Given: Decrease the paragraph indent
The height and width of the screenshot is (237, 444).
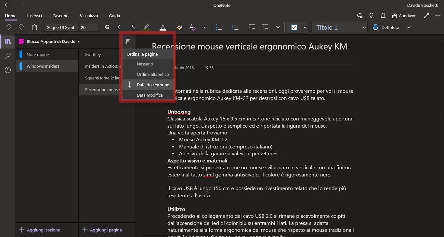Looking at the screenshot, I should [x=252, y=27].
